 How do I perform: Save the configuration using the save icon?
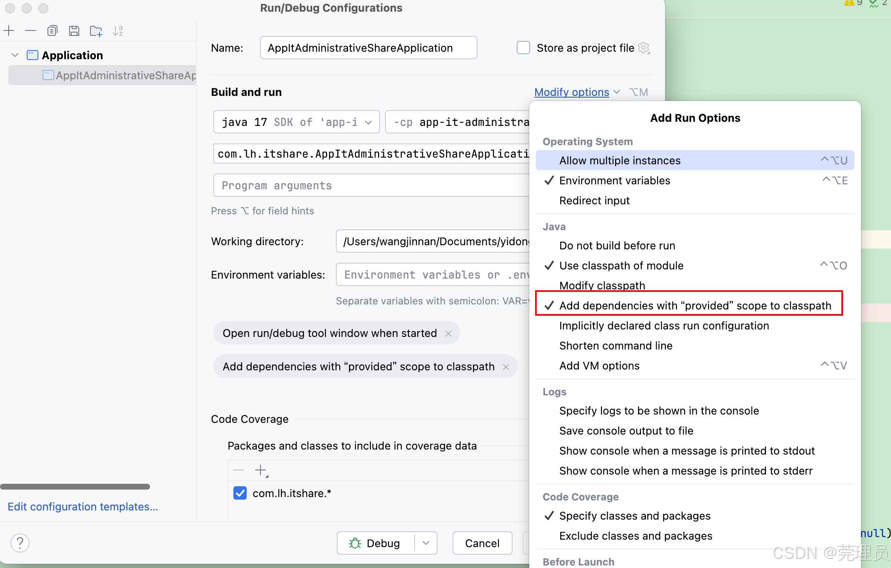pos(74,30)
